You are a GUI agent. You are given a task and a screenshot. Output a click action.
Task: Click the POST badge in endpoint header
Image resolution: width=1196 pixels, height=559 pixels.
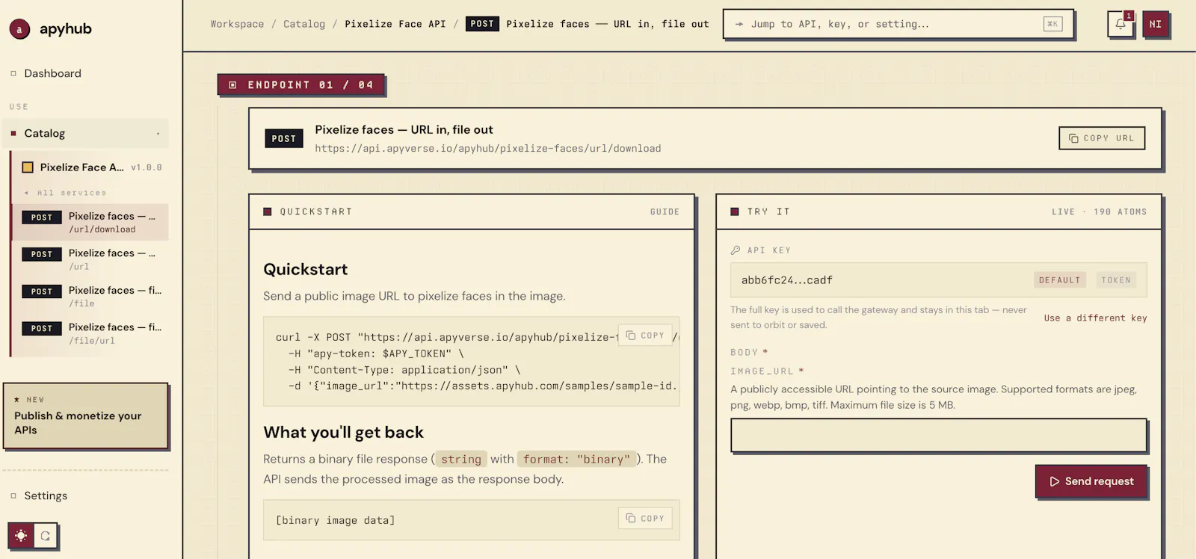(x=284, y=138)
